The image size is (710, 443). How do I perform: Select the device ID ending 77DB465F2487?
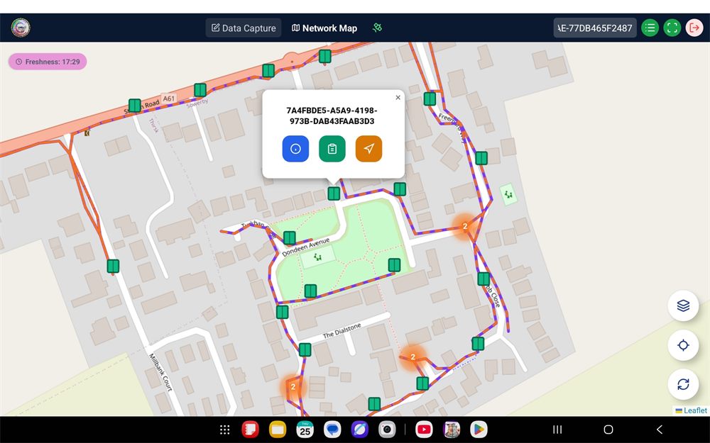[x=594, y=28]
